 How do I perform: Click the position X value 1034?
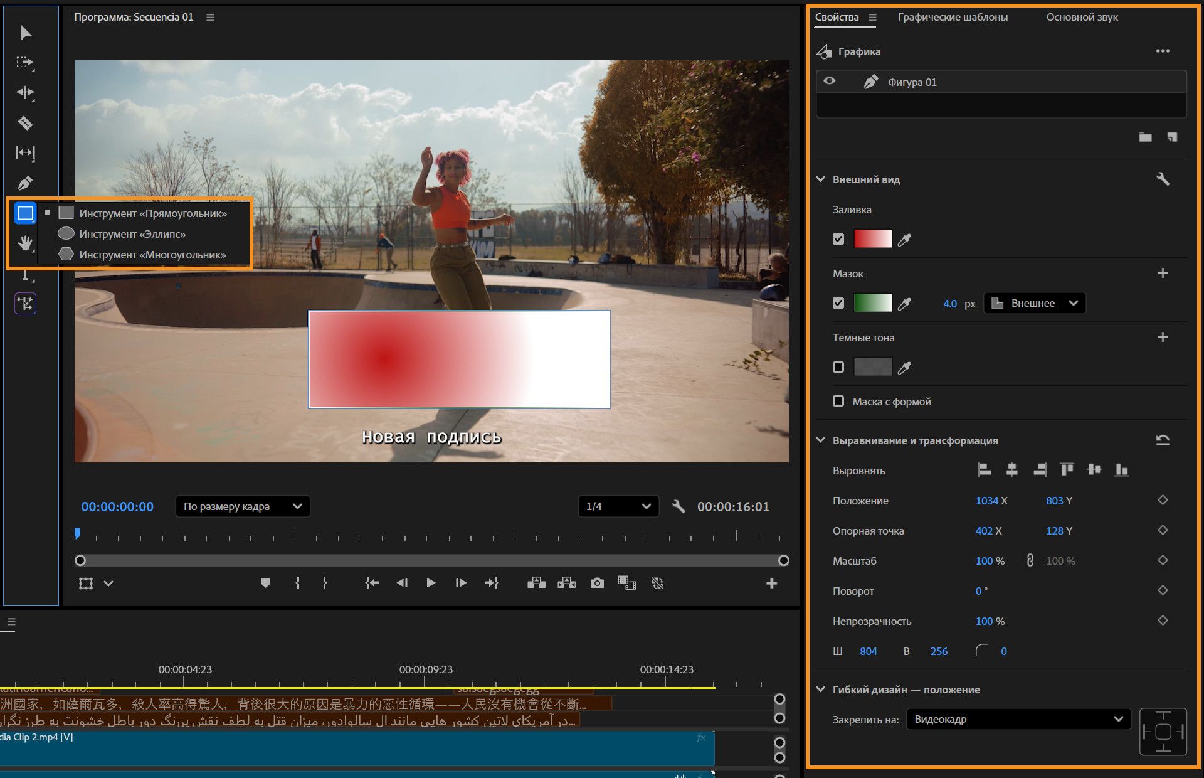pos(986,501)
